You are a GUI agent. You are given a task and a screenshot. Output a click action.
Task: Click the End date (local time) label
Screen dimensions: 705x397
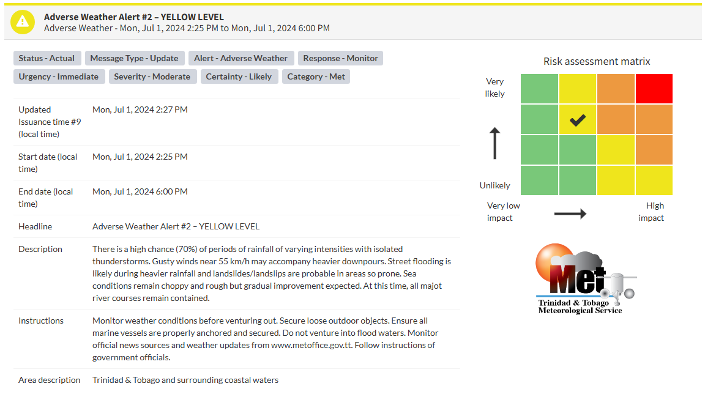45,198
